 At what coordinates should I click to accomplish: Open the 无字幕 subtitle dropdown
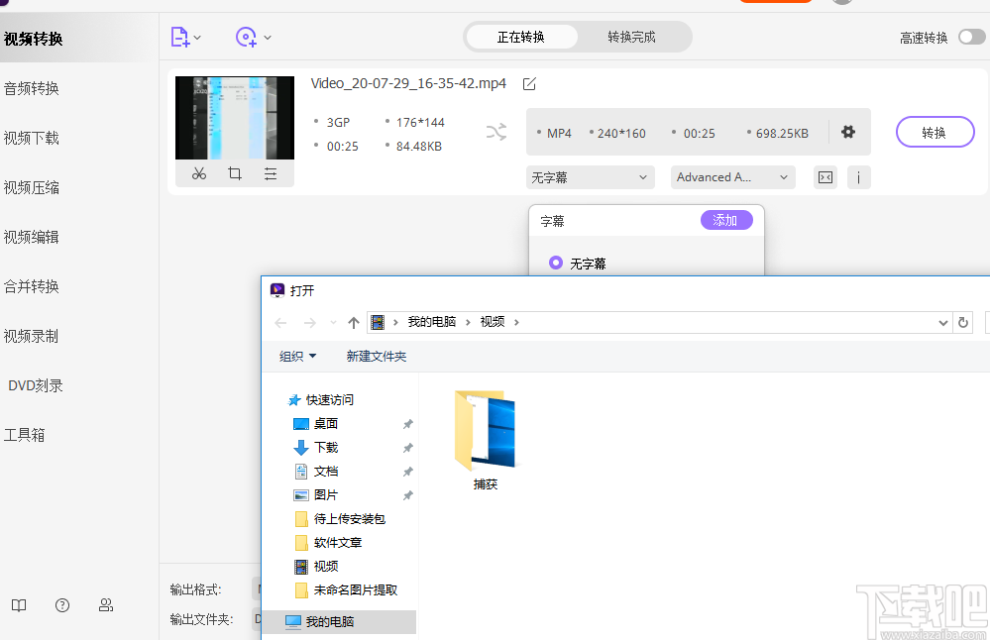click(x=590, y=176)
